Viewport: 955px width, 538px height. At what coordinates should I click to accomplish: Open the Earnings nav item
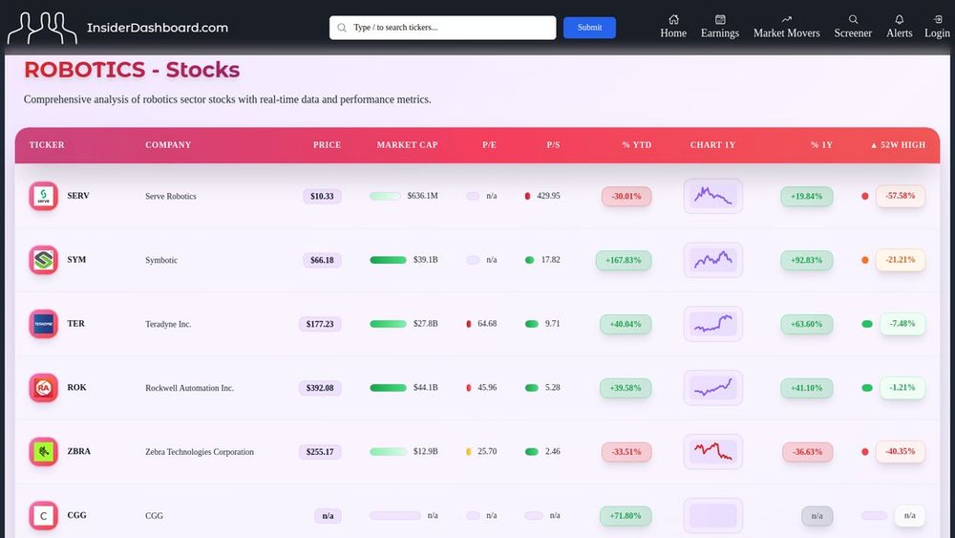(720, 27)
